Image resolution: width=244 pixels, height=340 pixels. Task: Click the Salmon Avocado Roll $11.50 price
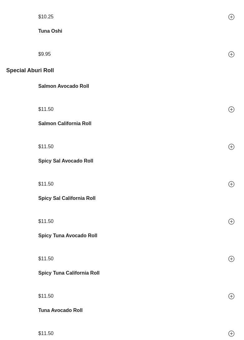coord(46,109)
